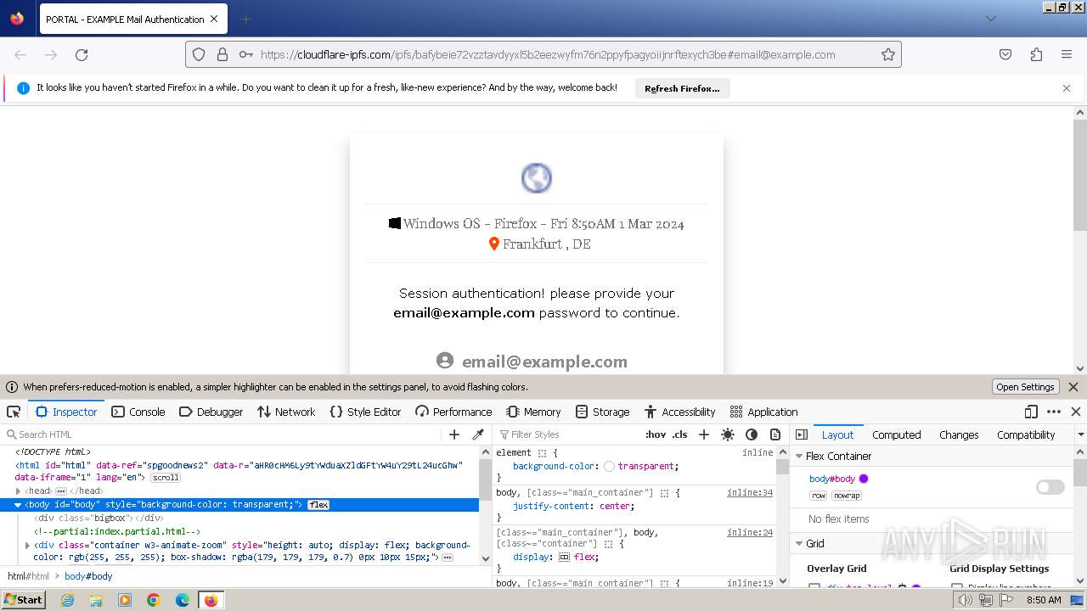Expand the head element node
The image size is (1087, 611).
(18, 490)
